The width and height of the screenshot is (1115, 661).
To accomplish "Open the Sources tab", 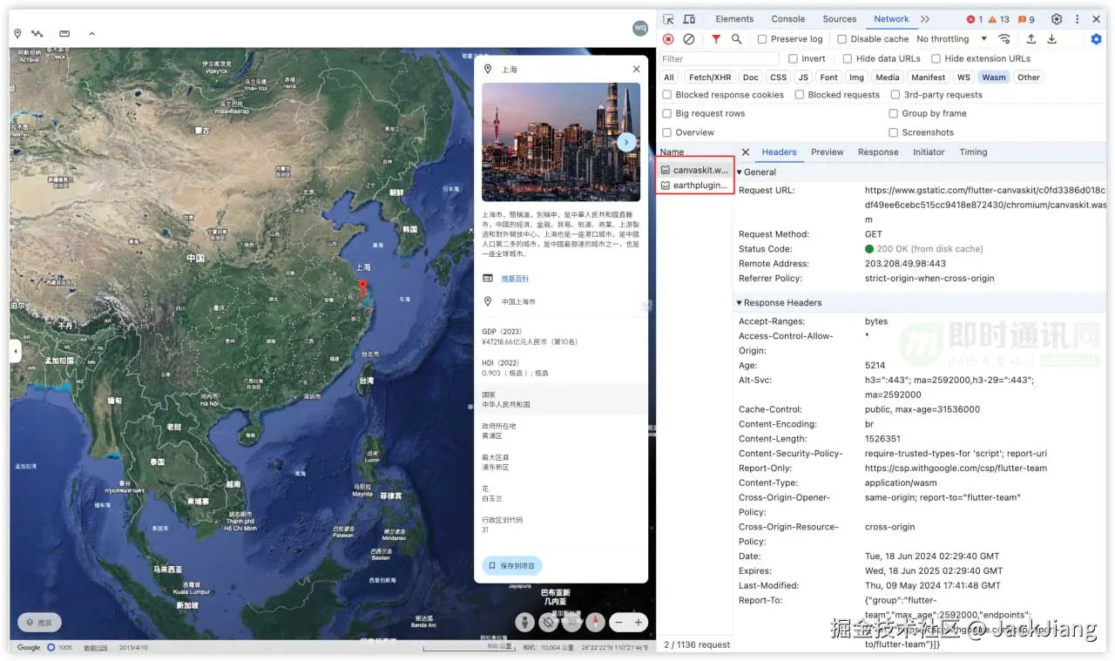I will tap(840, 19).
